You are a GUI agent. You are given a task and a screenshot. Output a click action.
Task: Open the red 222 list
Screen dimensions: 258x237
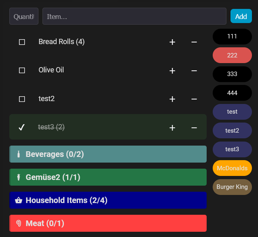point(232,55)
